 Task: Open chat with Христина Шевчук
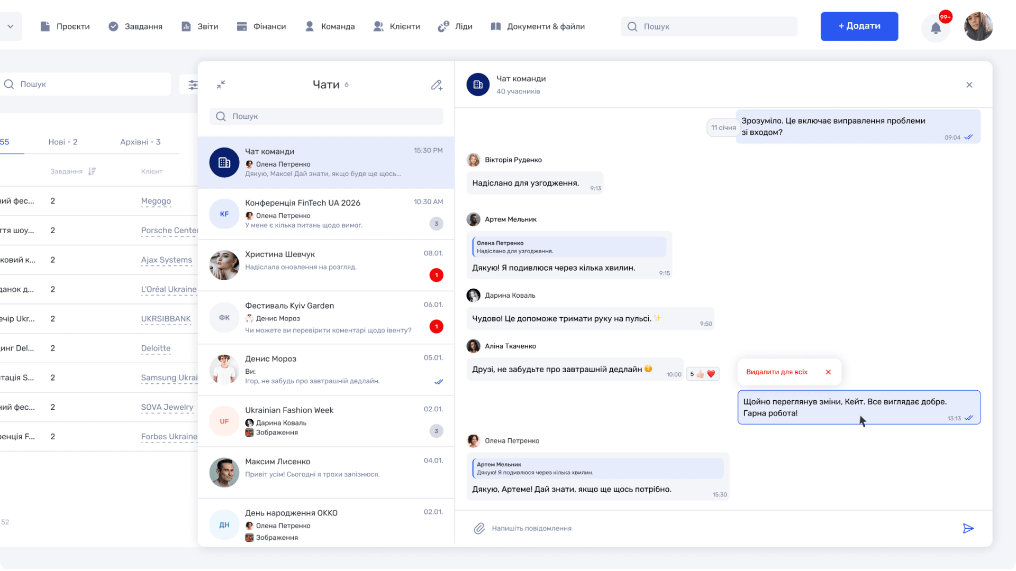click(326, 265)
